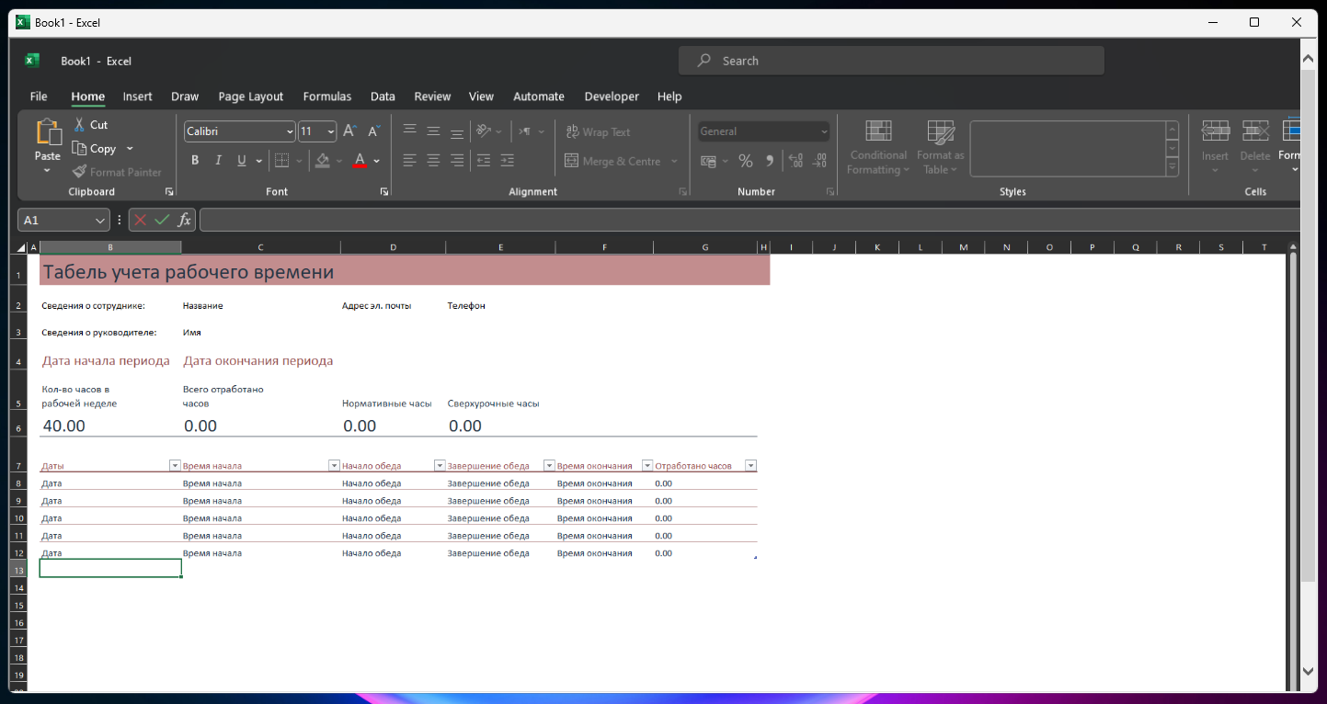
Task: Open Conditional Formatting menu
Action: pyautogui.click(x=878, y=147)
